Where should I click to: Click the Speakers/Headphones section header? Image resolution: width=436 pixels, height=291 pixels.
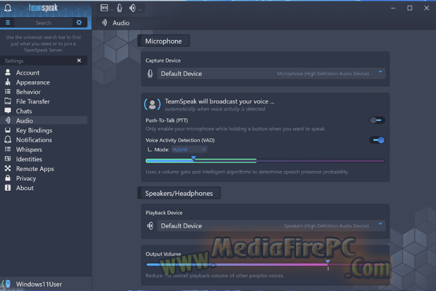(x=179, y=193)
